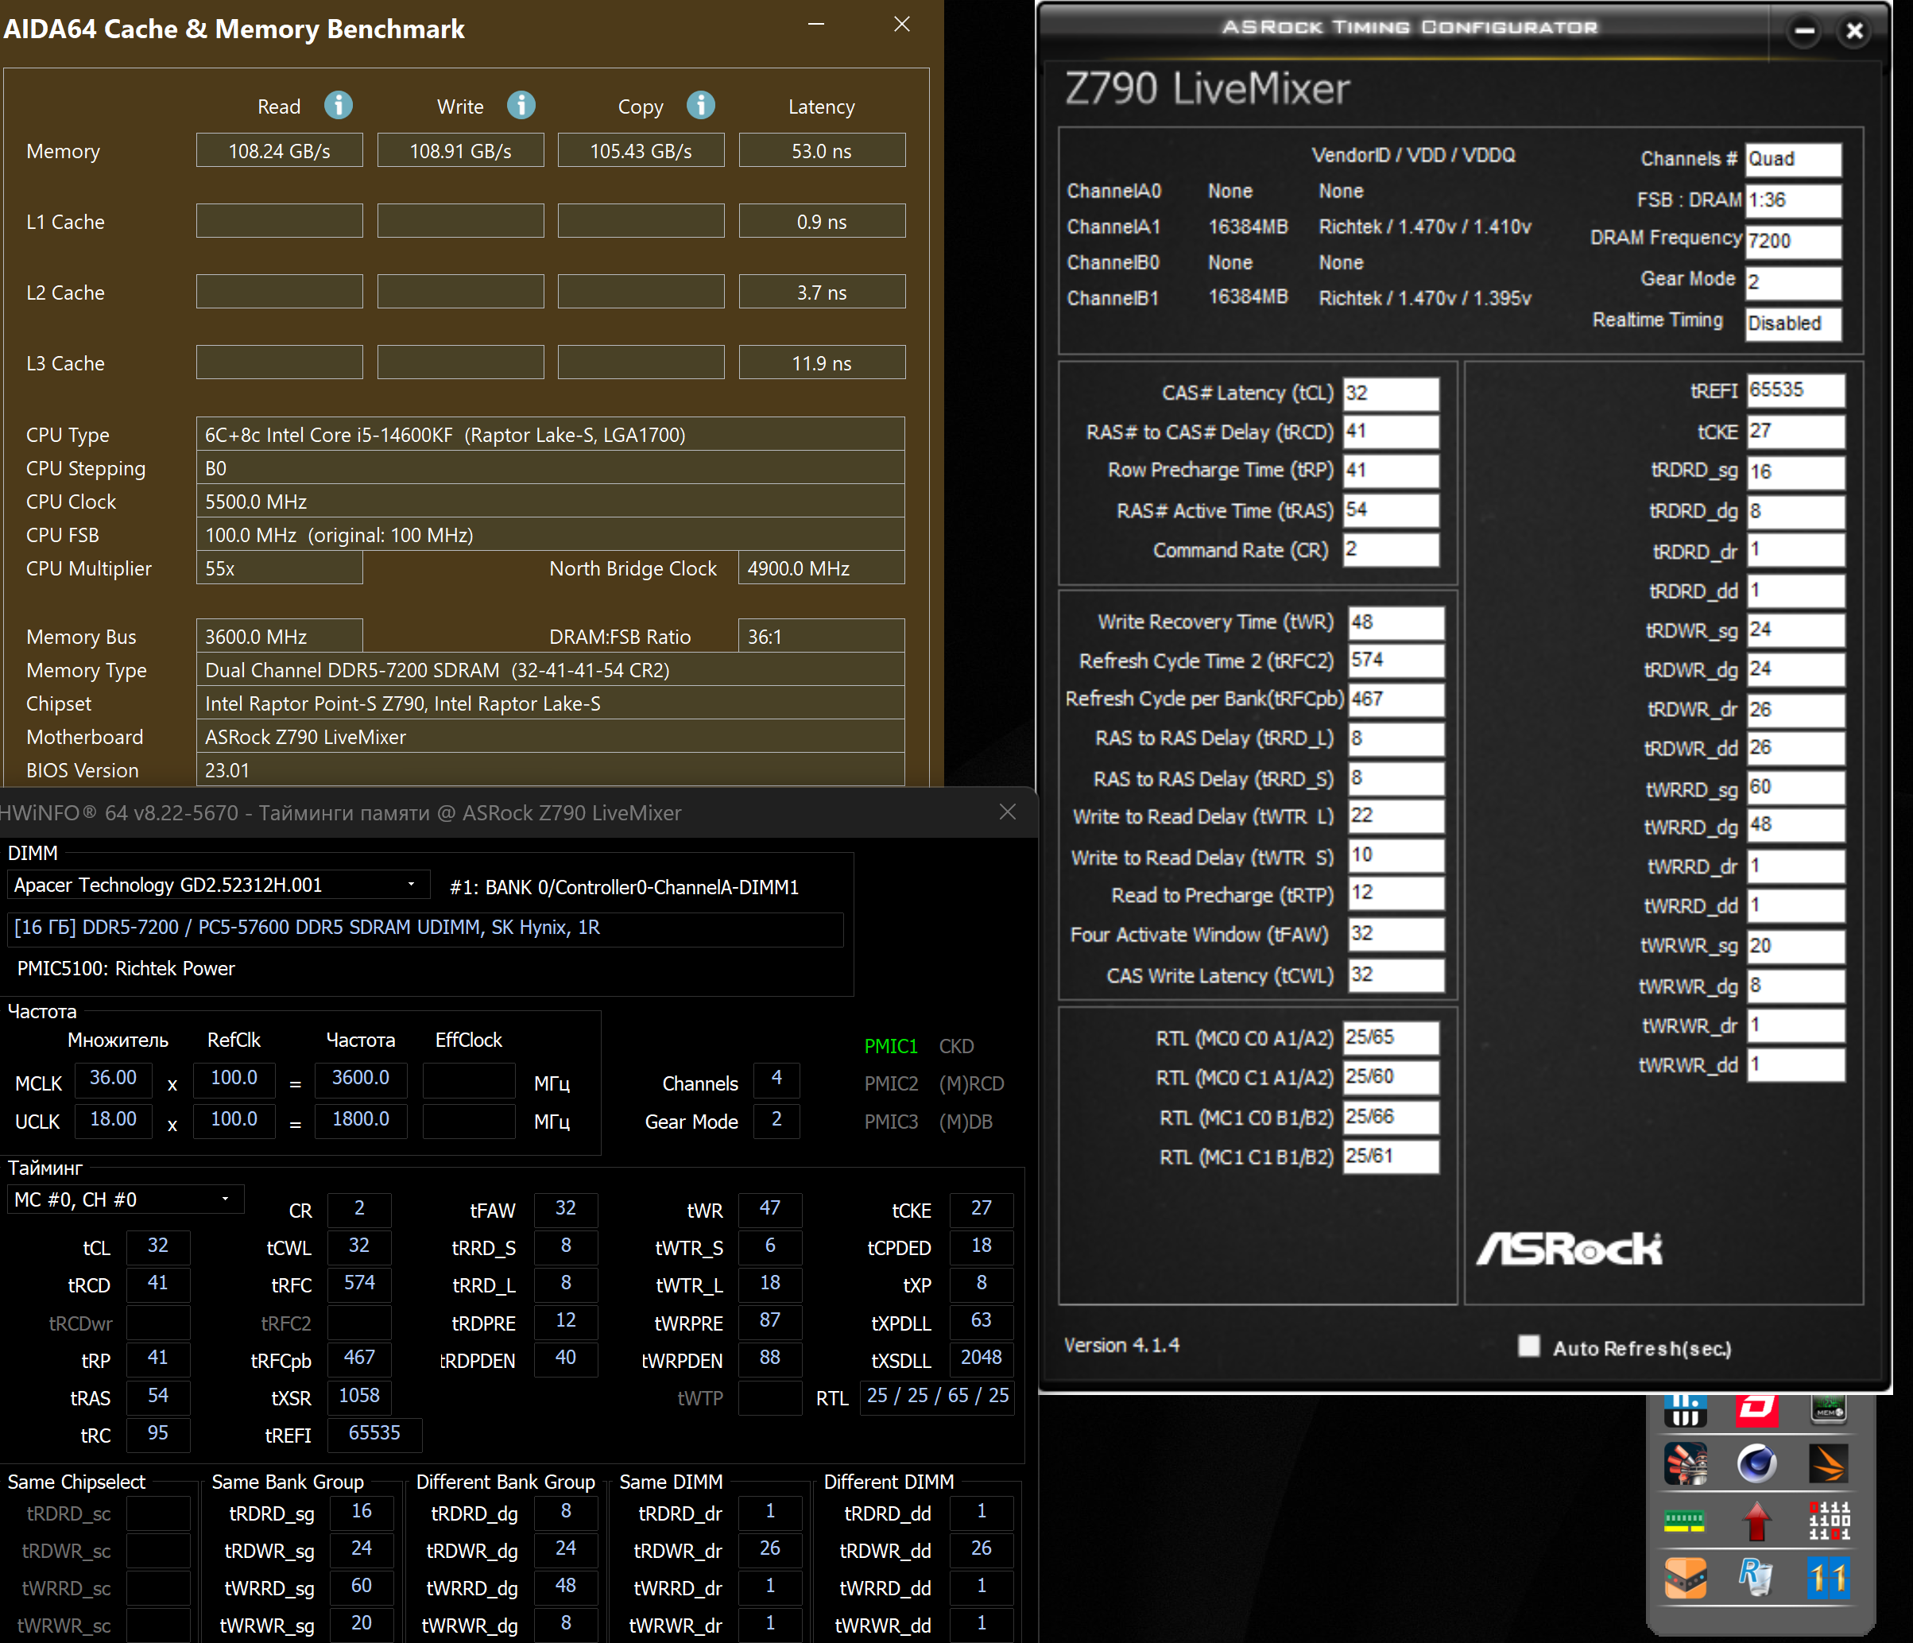Open the Windows 11 gold icon
This screenshot has height=1643, width=1913.
pyautogui.click(x=1828, y=1578)
